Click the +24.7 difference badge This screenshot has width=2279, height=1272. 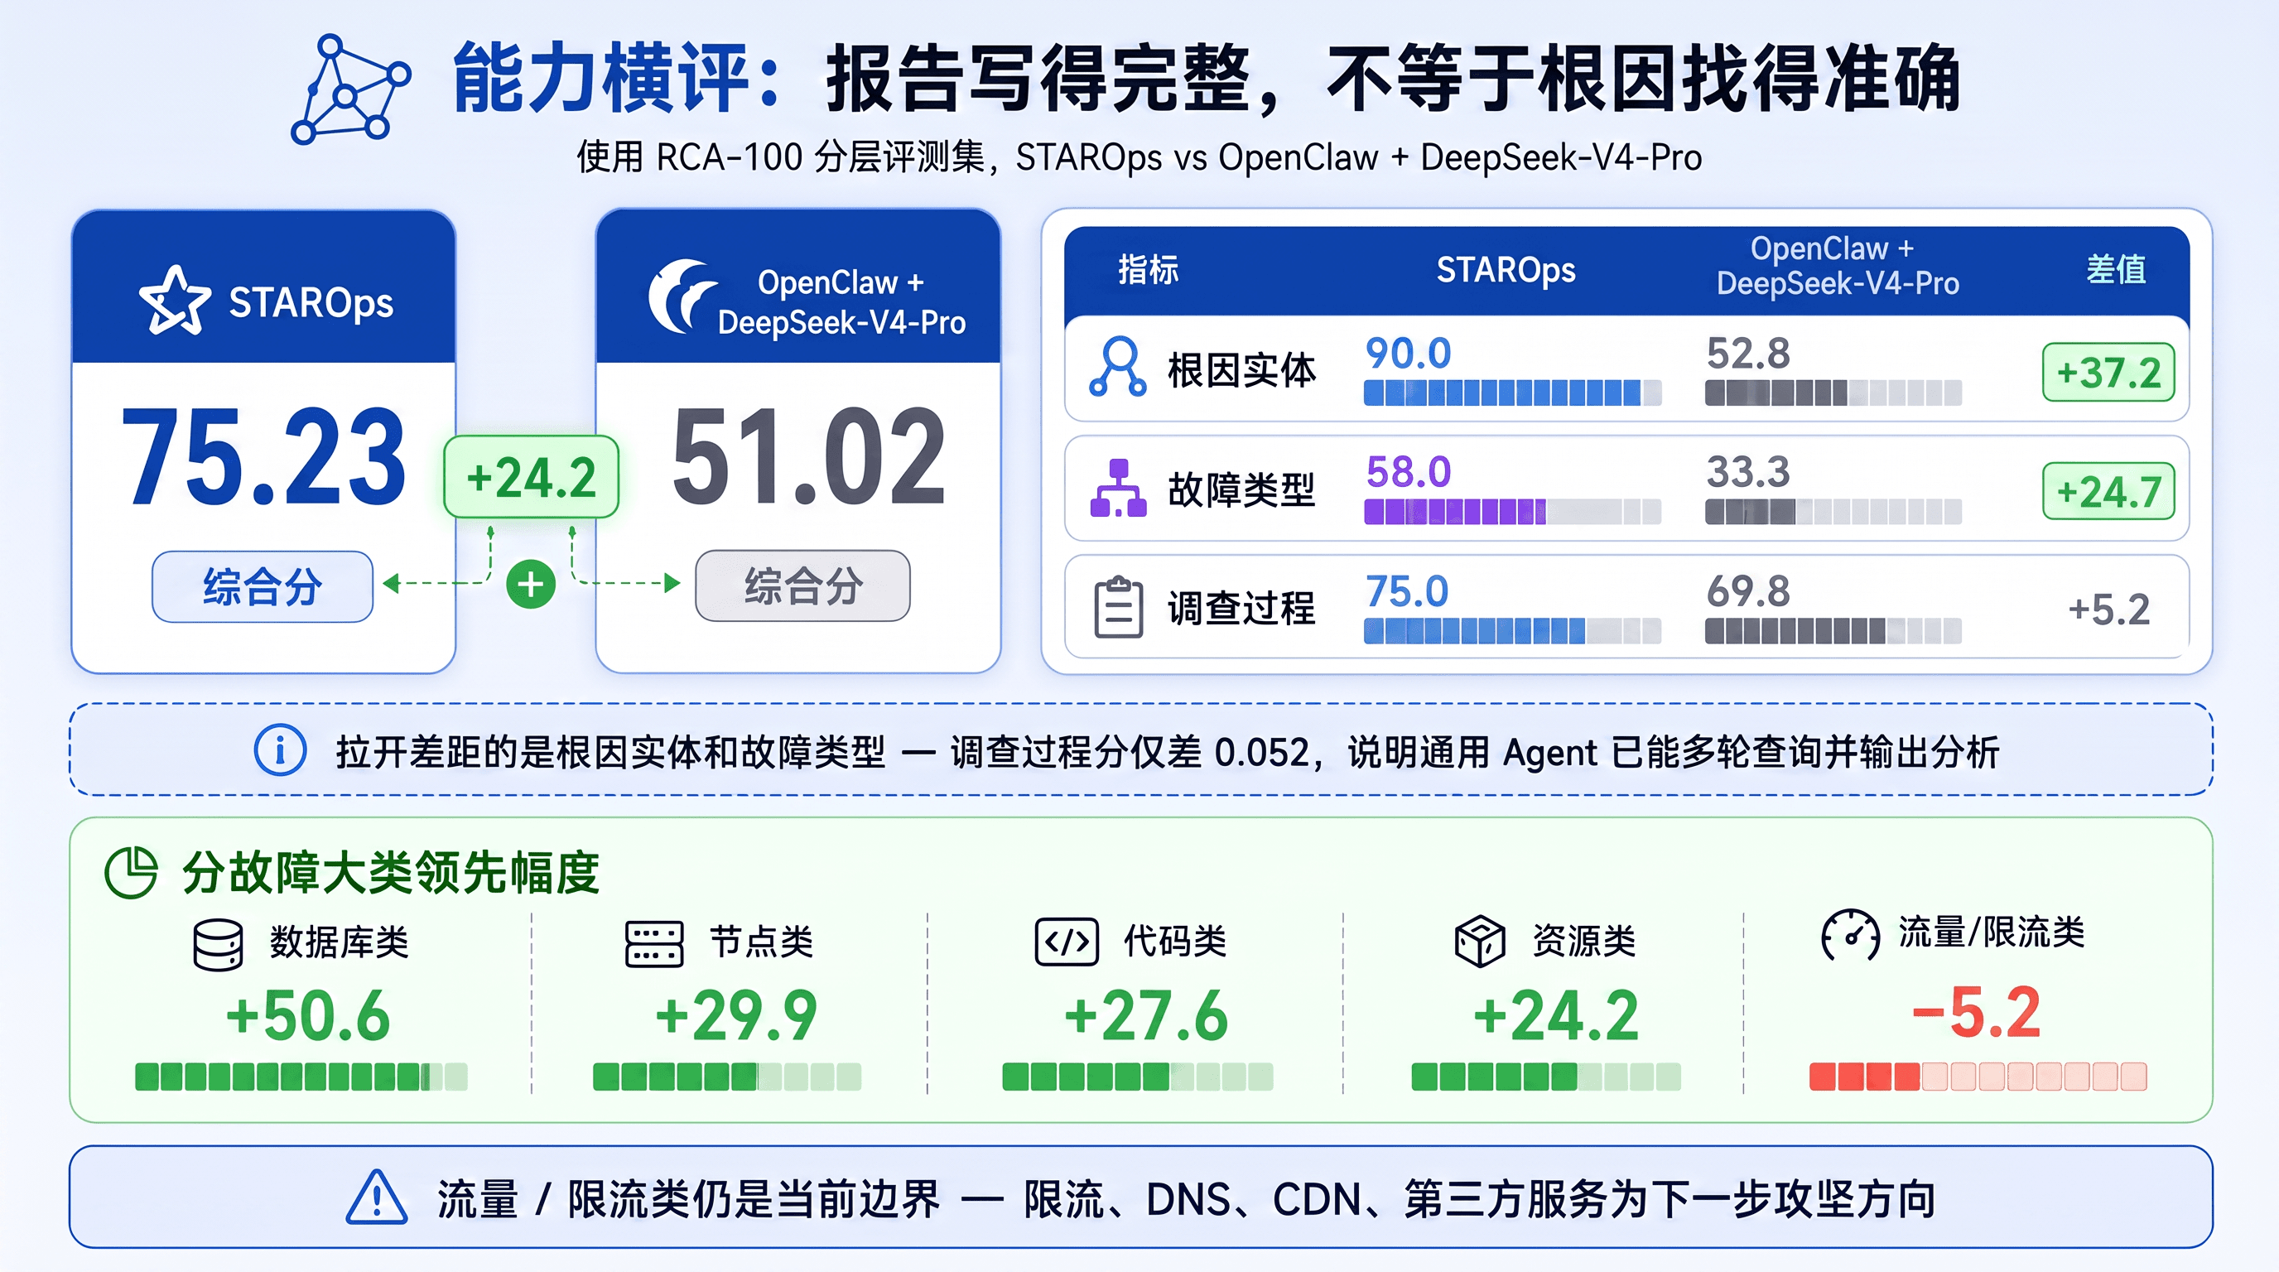pyautogui.click(x=2108, y=491)
